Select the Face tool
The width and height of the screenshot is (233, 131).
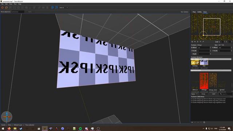(23, 8)
